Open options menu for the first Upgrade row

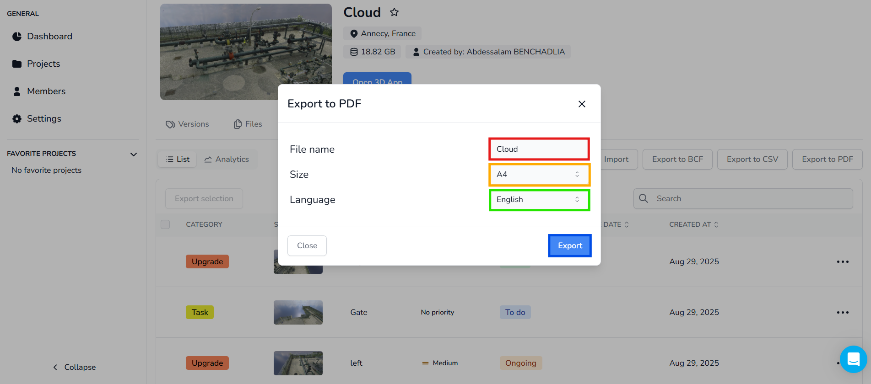click(x=843, y=262)
